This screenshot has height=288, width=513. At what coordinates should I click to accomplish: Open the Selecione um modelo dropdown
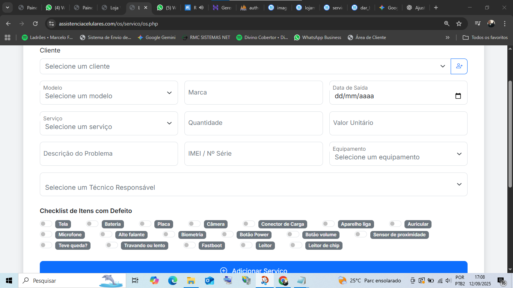click(x=109, y=93)
